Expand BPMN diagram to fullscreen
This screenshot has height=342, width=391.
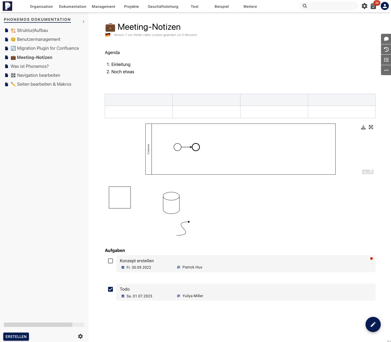click(371, 127)
